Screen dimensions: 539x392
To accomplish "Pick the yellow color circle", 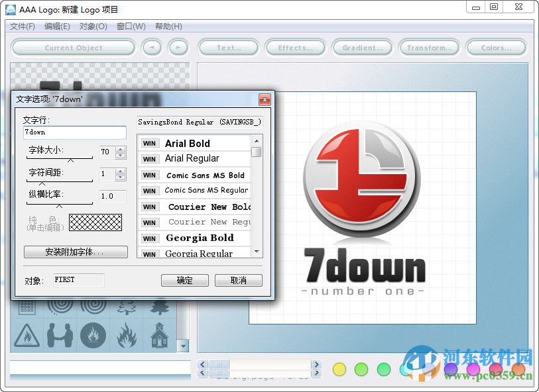I will click(x=339, y=369).
